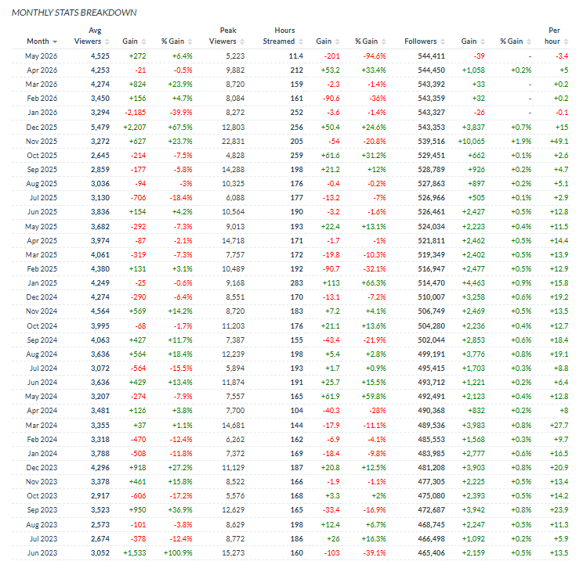
Task: Click +23.9% in Mar 2026 row
Action: coord(180,85)
